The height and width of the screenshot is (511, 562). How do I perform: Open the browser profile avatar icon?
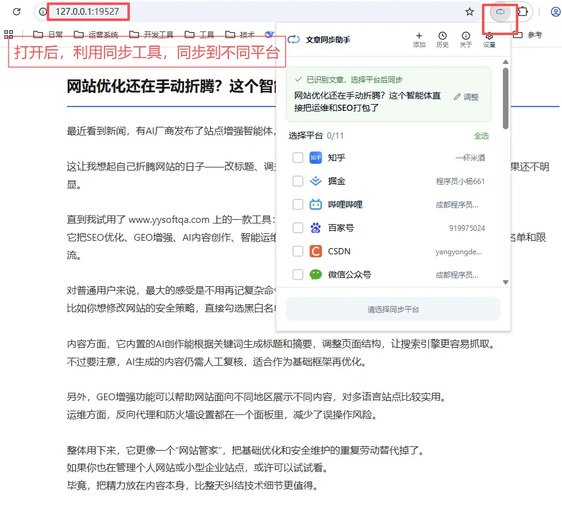pyautogui.click(x=556, y=12)
